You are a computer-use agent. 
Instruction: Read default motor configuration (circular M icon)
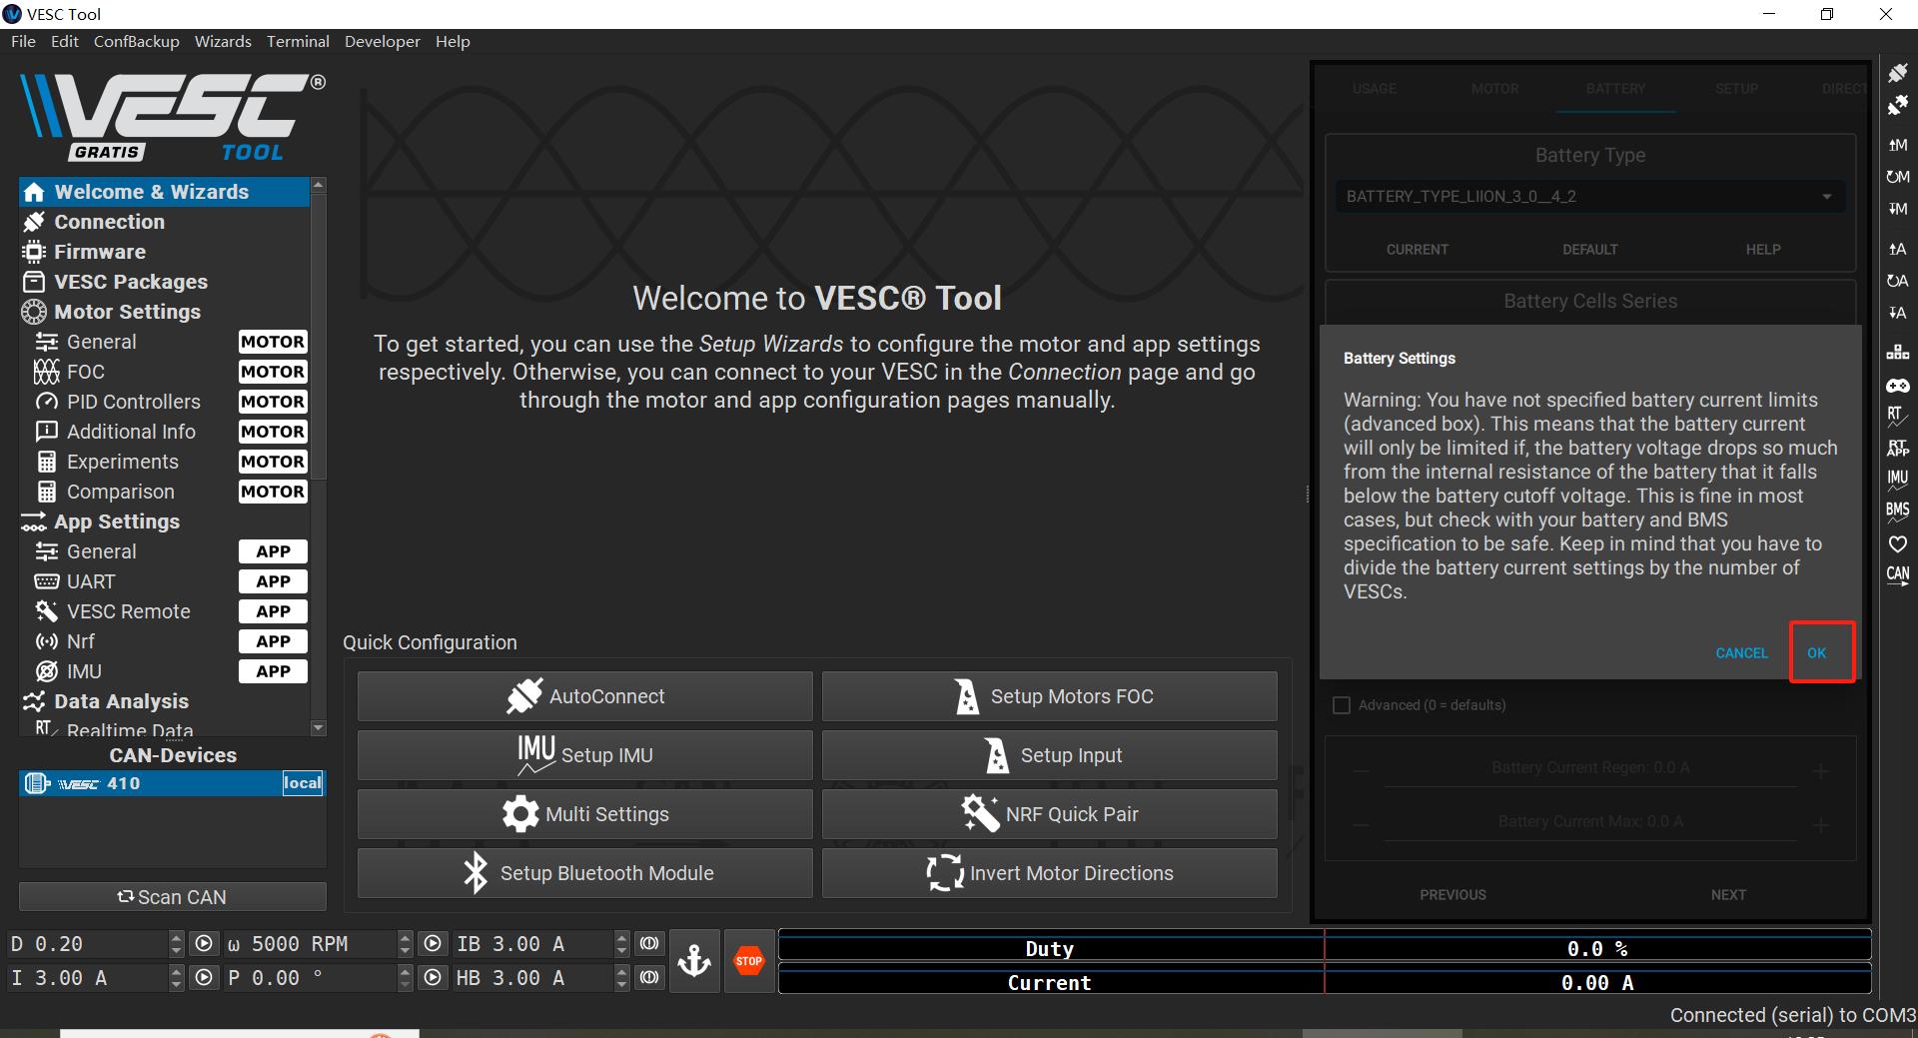[1897, 177]
